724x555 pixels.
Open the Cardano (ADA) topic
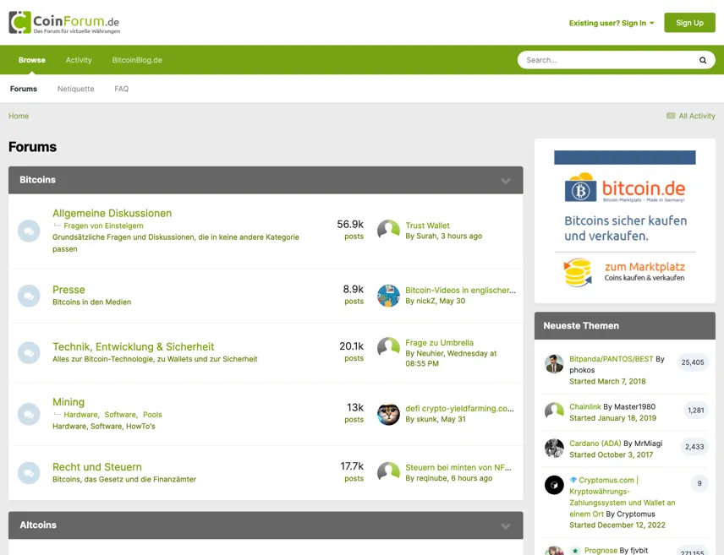(x=595, y=443)
